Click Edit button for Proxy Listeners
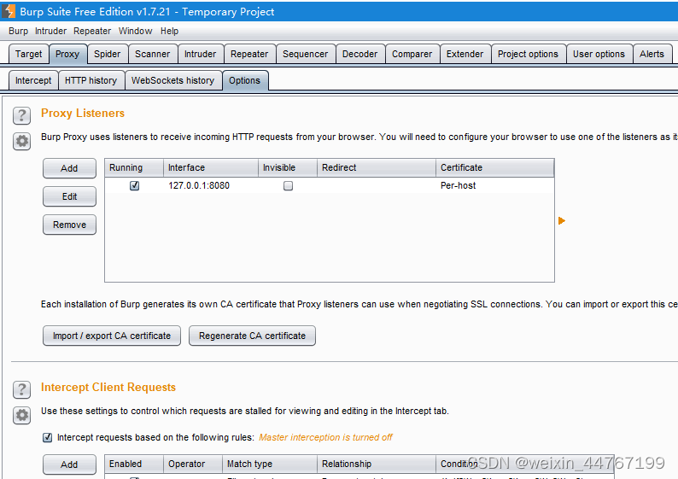Image resolution: width=678 pixels, height=479 pixels. (69, 196)
